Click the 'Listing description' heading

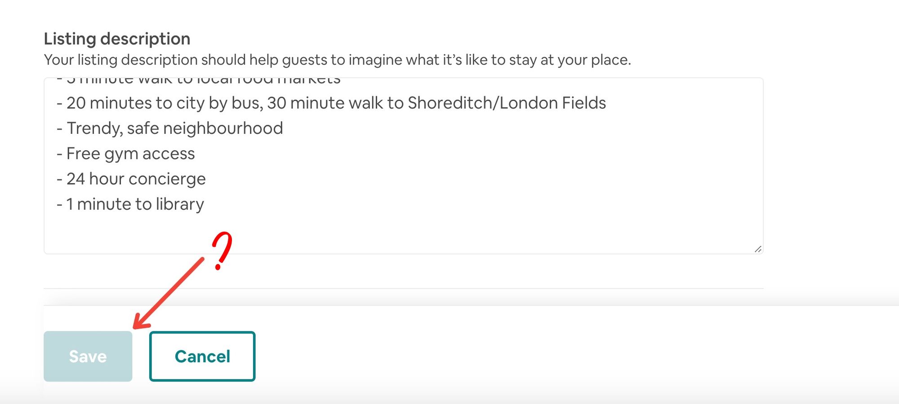(x=117, y=39)
